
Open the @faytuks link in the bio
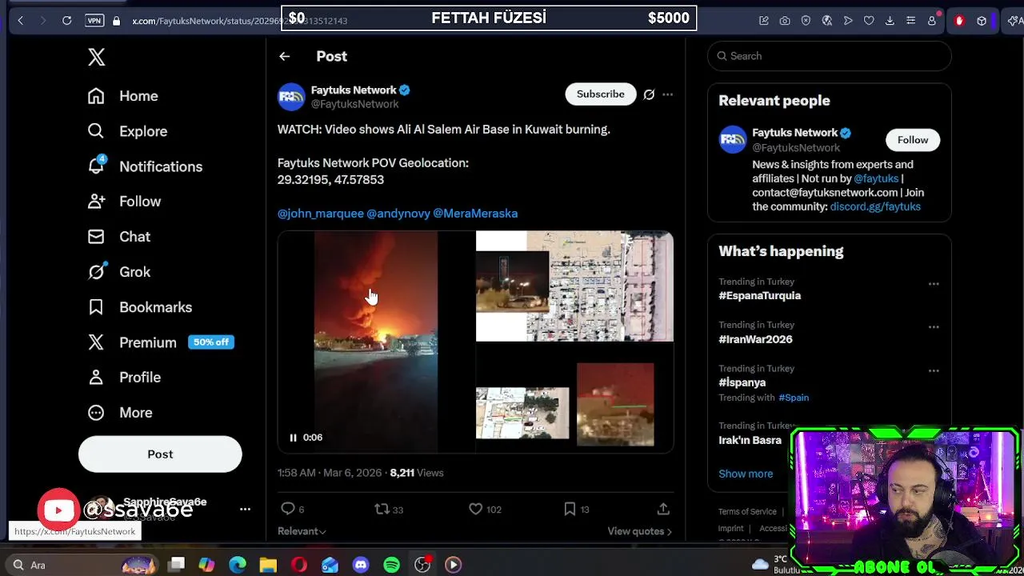pyautogui.click(x=876, y=178)
